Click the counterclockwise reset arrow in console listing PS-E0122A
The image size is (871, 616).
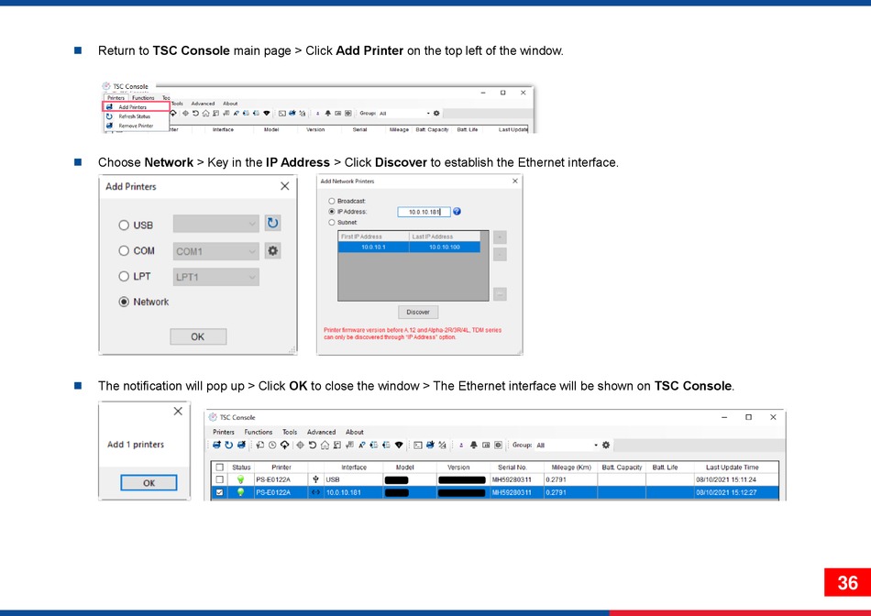pyautogui.click(x=312, y=445)
